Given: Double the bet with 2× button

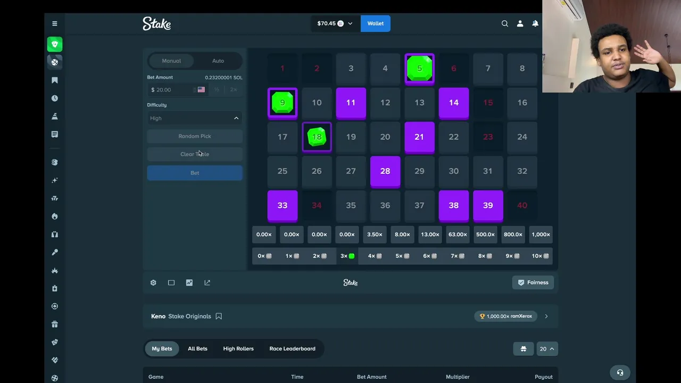Looking at the screenshot, I should (233, 90).
